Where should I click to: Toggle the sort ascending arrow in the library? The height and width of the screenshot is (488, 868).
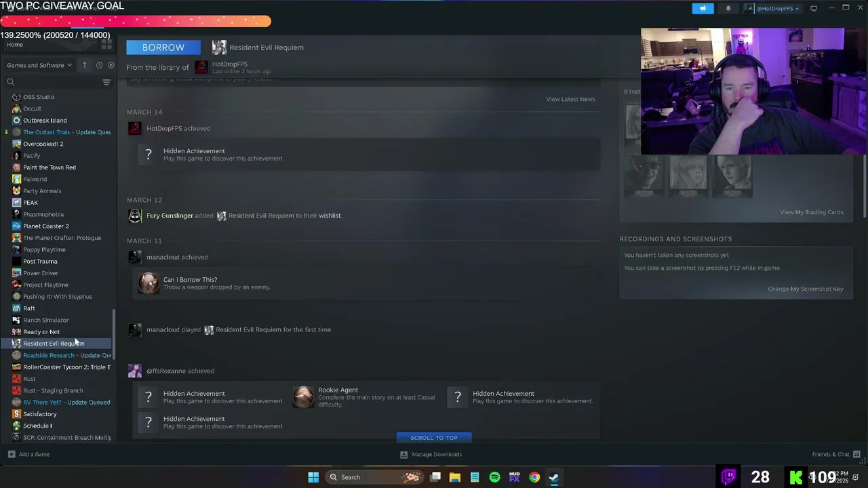click(x=84, y=65)
